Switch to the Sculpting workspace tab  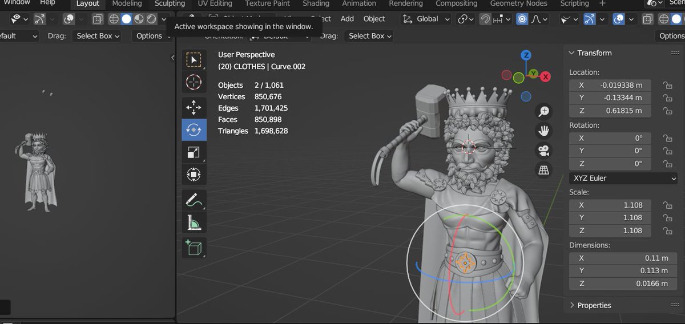(170, 3)
